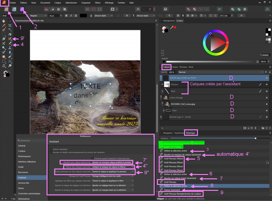Switch to the Pinceaux tab
This screenshot has width=272, height=201.
[x=183, y=67]
